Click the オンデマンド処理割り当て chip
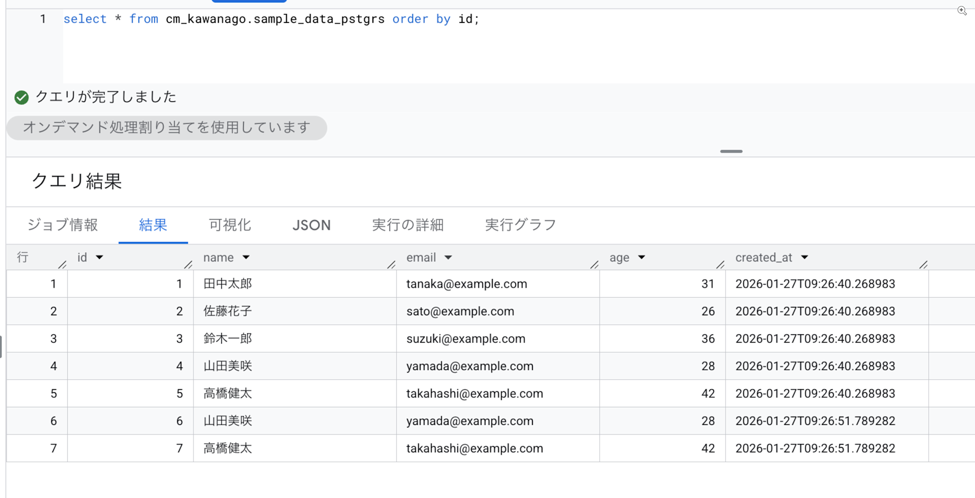The width and height of the screenshot is (975, 498). (x=167, y=128)
